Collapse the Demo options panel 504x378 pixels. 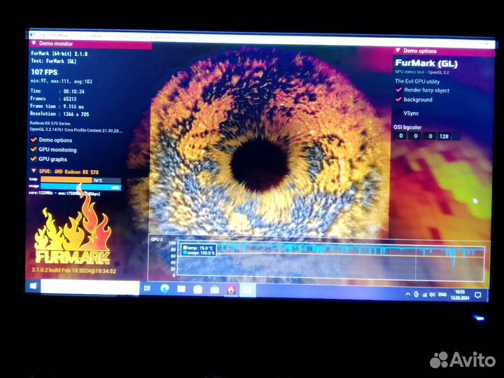(398, 51)
